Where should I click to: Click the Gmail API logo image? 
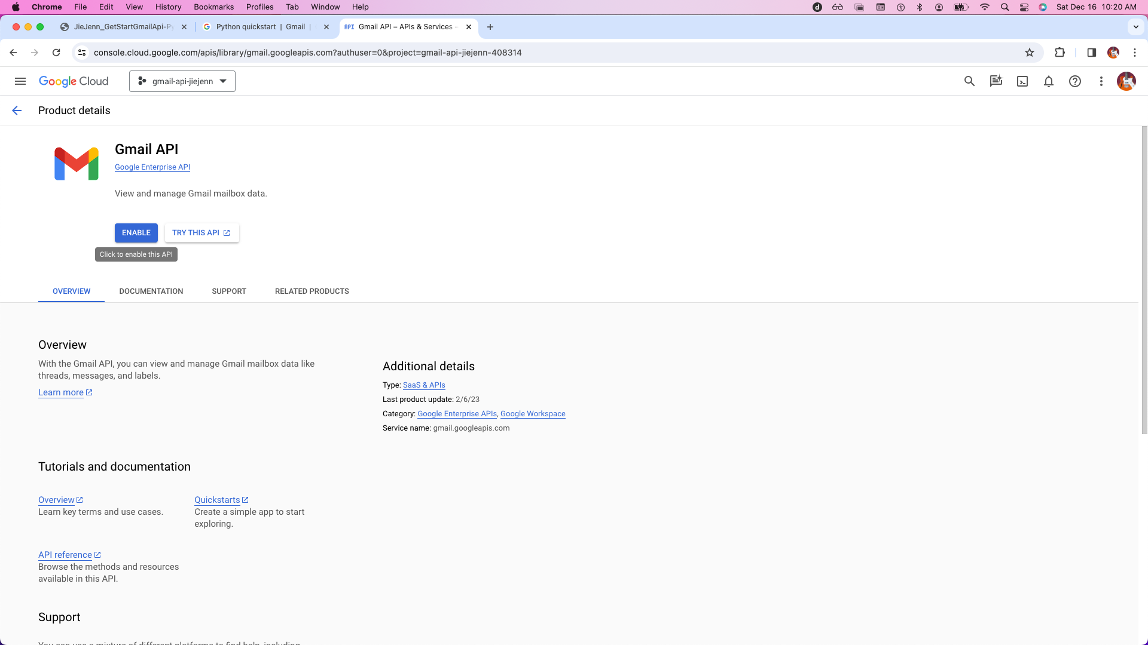[77, 164]
